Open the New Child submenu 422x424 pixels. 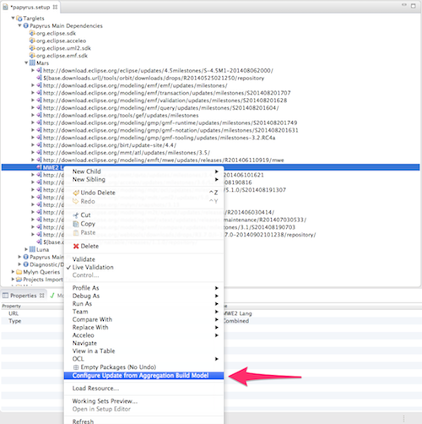[143, 171]
